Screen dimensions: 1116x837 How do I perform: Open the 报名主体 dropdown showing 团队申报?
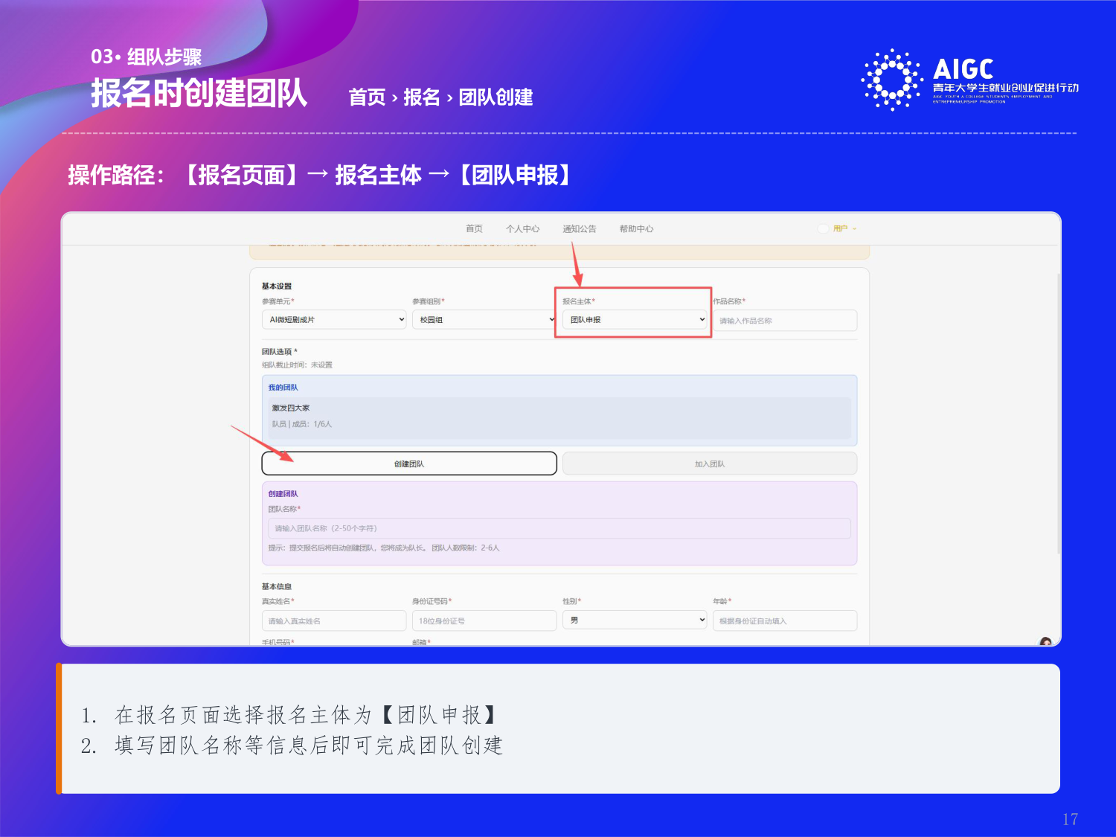tap(635, 320)
